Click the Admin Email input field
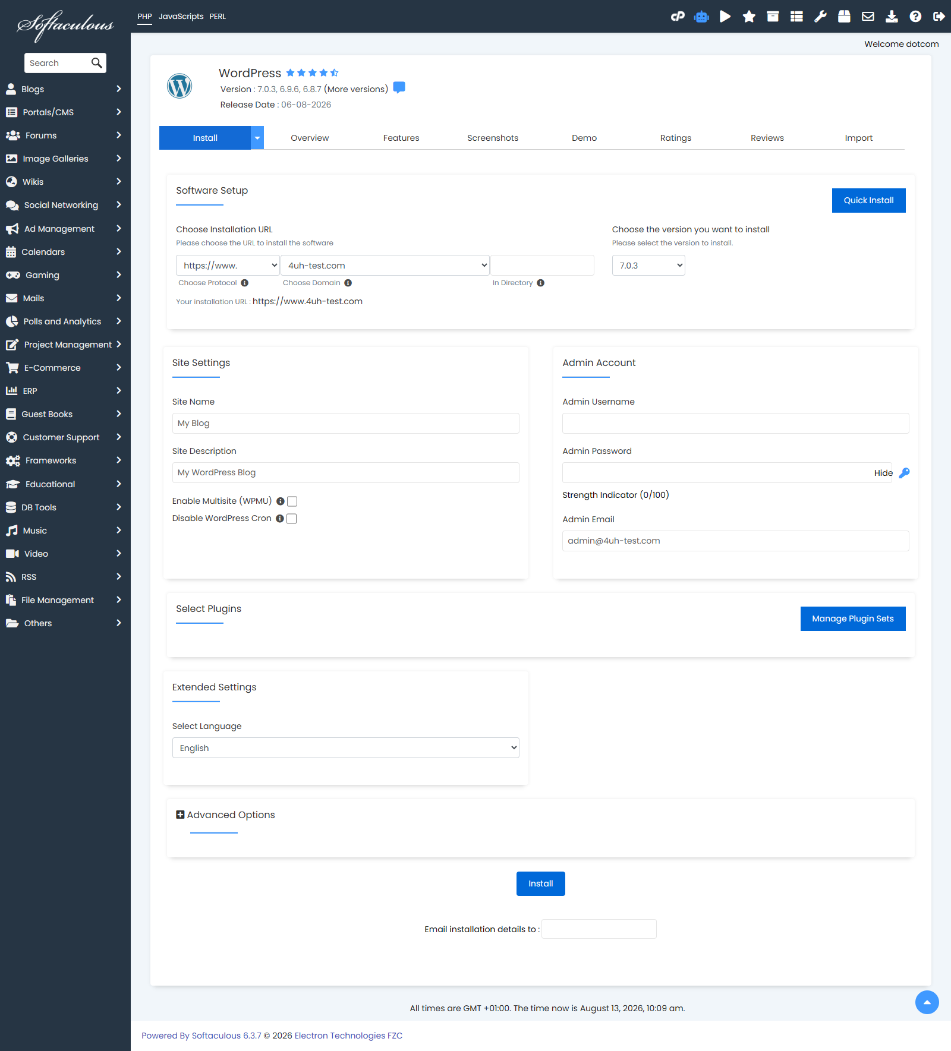Screen dimensions: 951x1051 736,541
